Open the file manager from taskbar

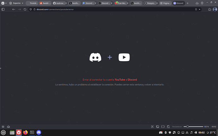tap(12, 133)
